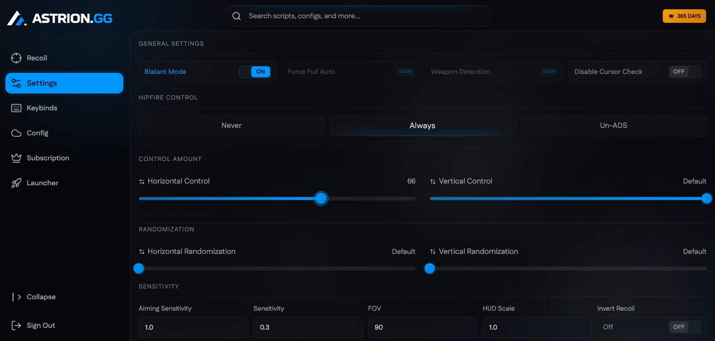Click the Vertical Randomization slider handle
715x341 pixels.
tap(430, 269)
